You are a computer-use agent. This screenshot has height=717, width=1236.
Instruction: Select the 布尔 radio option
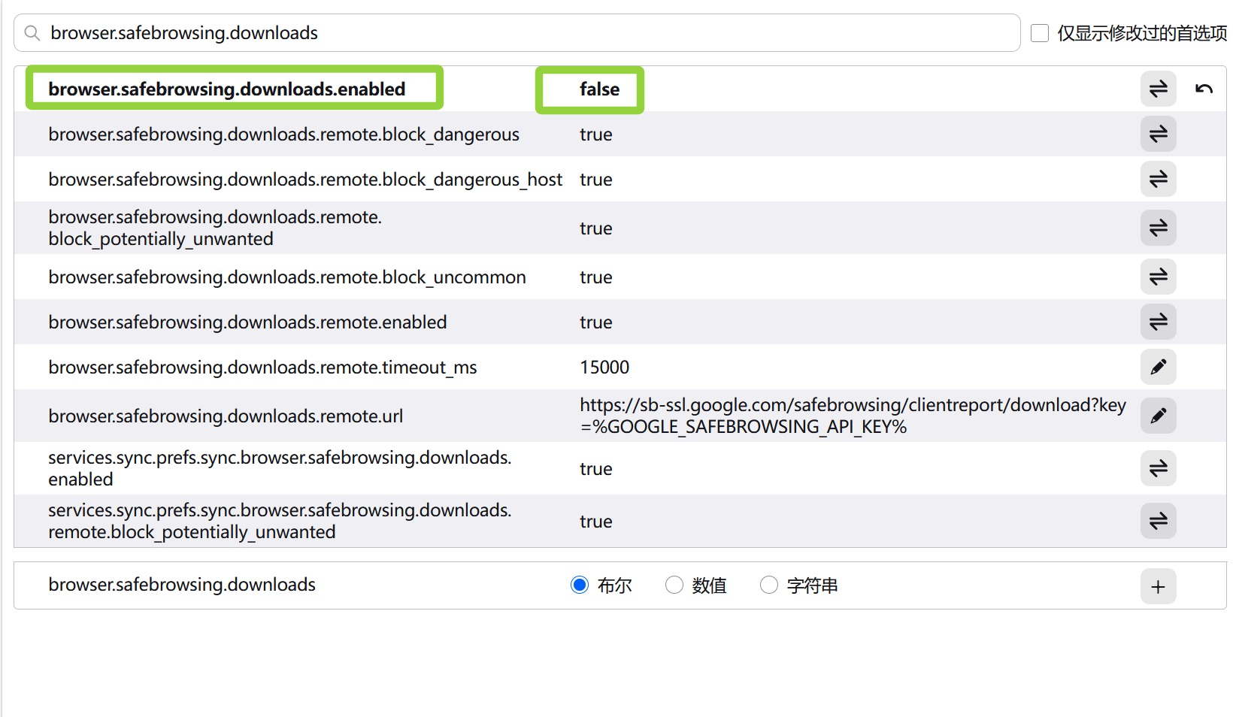pyautogui.click(x=579, y=585)
